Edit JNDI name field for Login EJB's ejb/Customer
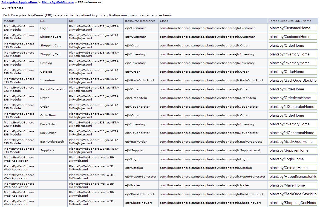 293,28
